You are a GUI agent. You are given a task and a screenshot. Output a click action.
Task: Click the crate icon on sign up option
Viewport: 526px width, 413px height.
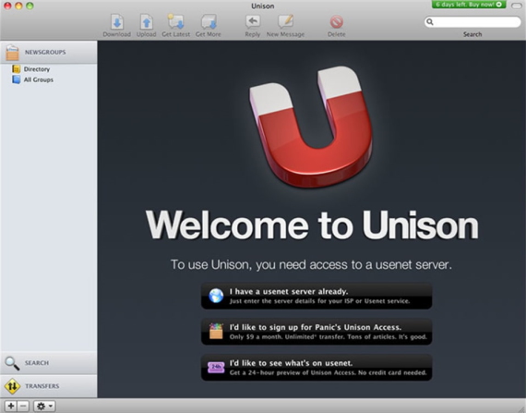point(216,331)
